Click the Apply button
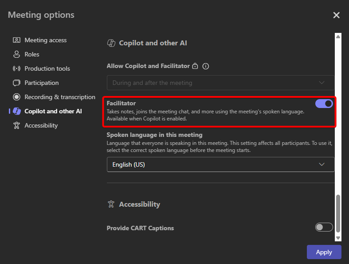Image resolution: width=349 pixels, height=264 pixels. coord(324,252)
